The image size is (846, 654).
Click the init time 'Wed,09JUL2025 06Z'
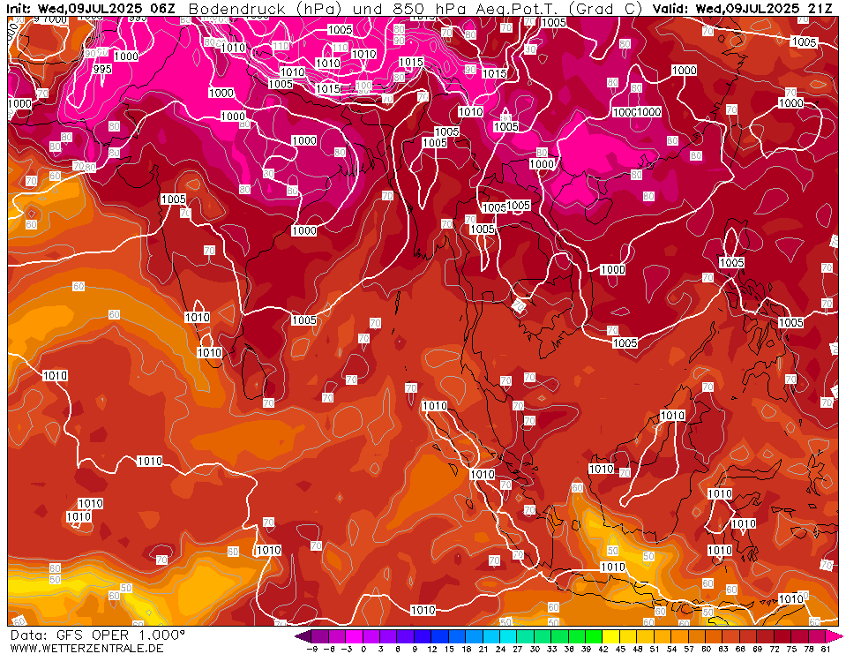tap(106, 8)
